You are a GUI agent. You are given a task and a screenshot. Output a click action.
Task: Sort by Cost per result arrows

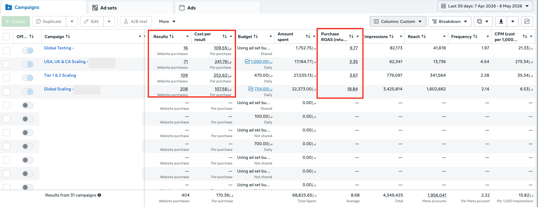(x=225, y=36)
